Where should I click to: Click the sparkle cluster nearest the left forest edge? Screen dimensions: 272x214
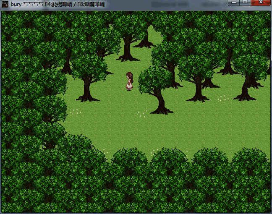point(74,112)
